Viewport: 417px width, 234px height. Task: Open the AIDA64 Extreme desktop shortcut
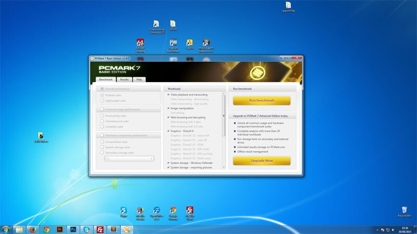tap(140, 46)
